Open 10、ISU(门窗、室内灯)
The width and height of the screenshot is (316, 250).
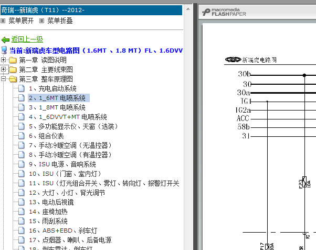click(x=65, y=174)
